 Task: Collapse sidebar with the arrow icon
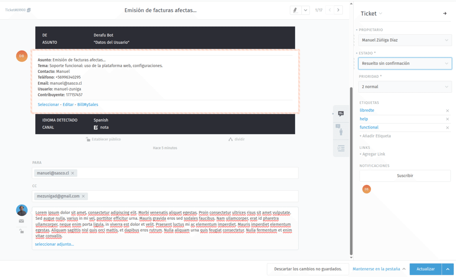click(445, 13)
